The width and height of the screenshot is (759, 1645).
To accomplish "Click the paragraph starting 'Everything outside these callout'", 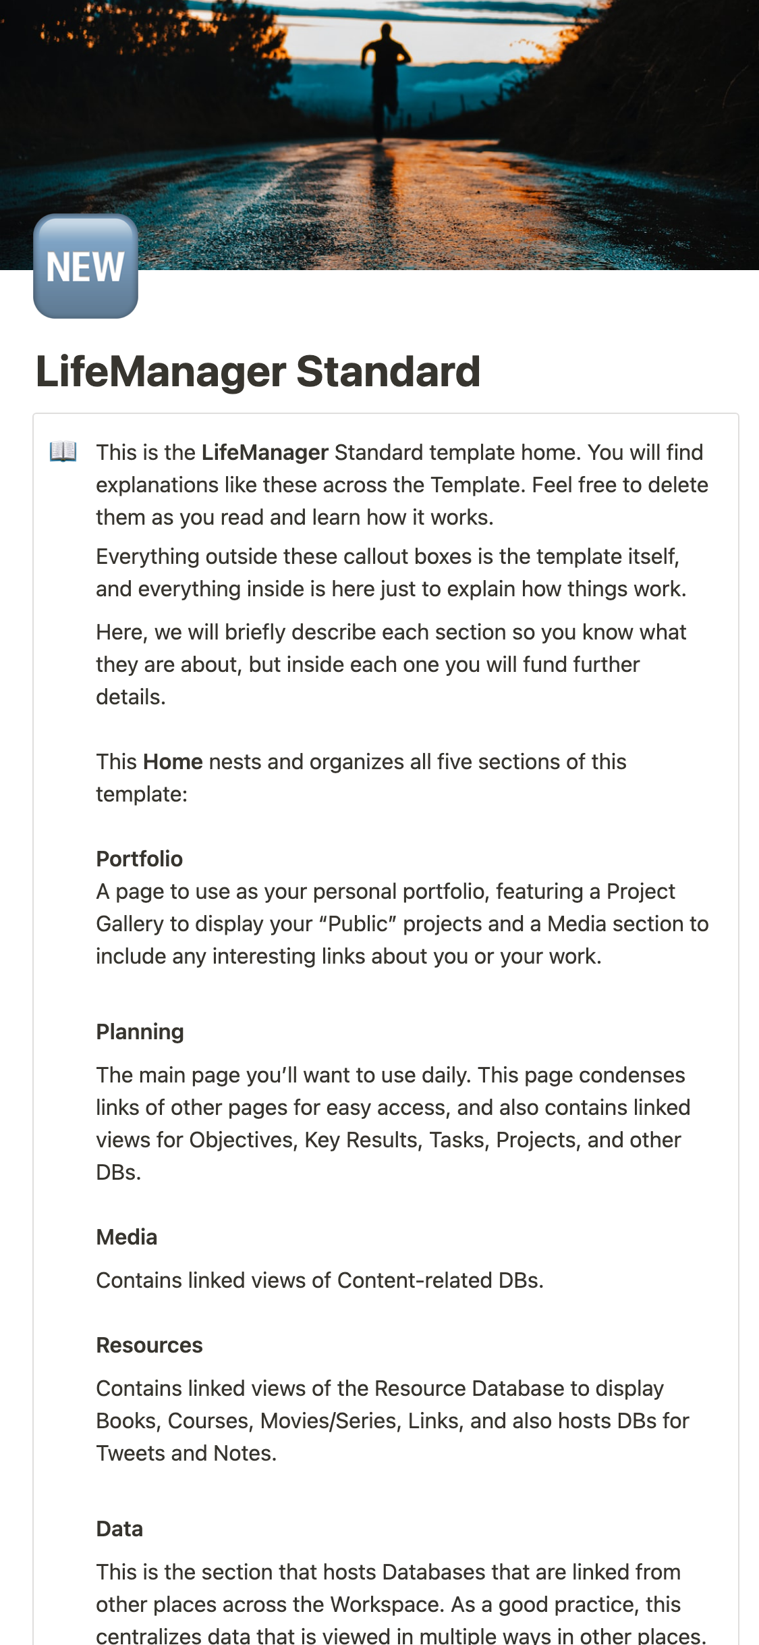I will tap(391, 573).
